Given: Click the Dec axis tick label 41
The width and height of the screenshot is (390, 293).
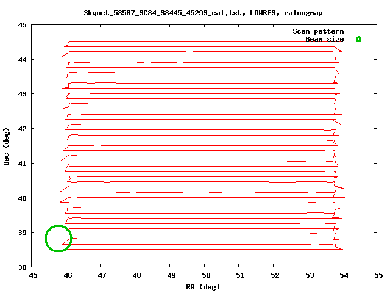Looking at the screenshot, I should click(x=22, y=164).
